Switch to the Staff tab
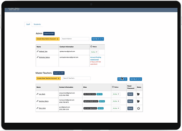Viewport: 182px width, 131px height. click(28, 24)
